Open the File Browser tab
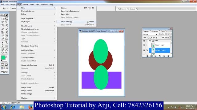 point(122,9)
